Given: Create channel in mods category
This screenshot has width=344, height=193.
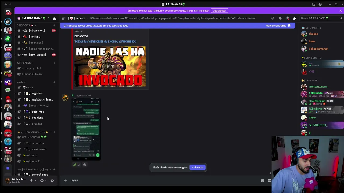Looking at the screenshot, I should pyautogui.click(x=54, y=82).
